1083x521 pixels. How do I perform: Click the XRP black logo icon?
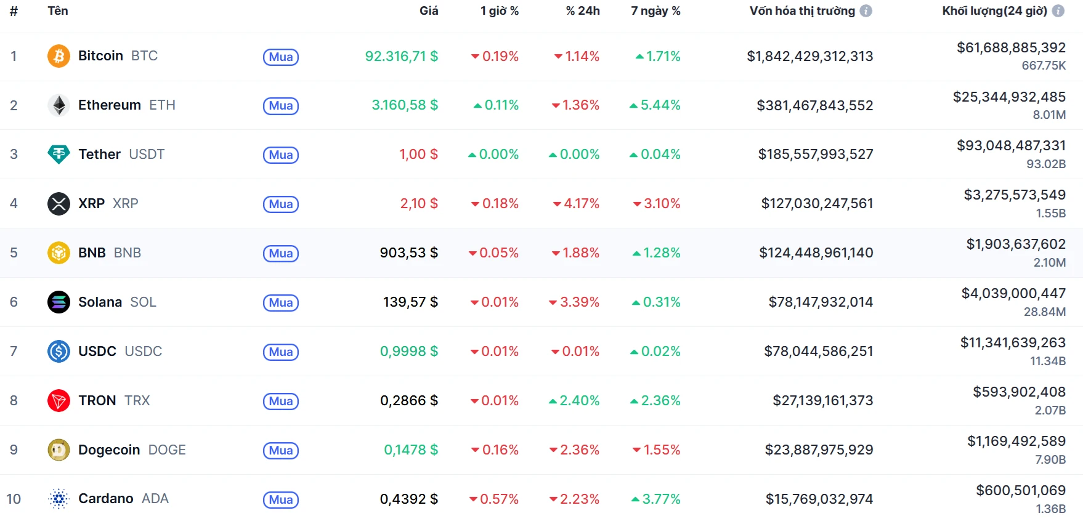pos(59,203)
